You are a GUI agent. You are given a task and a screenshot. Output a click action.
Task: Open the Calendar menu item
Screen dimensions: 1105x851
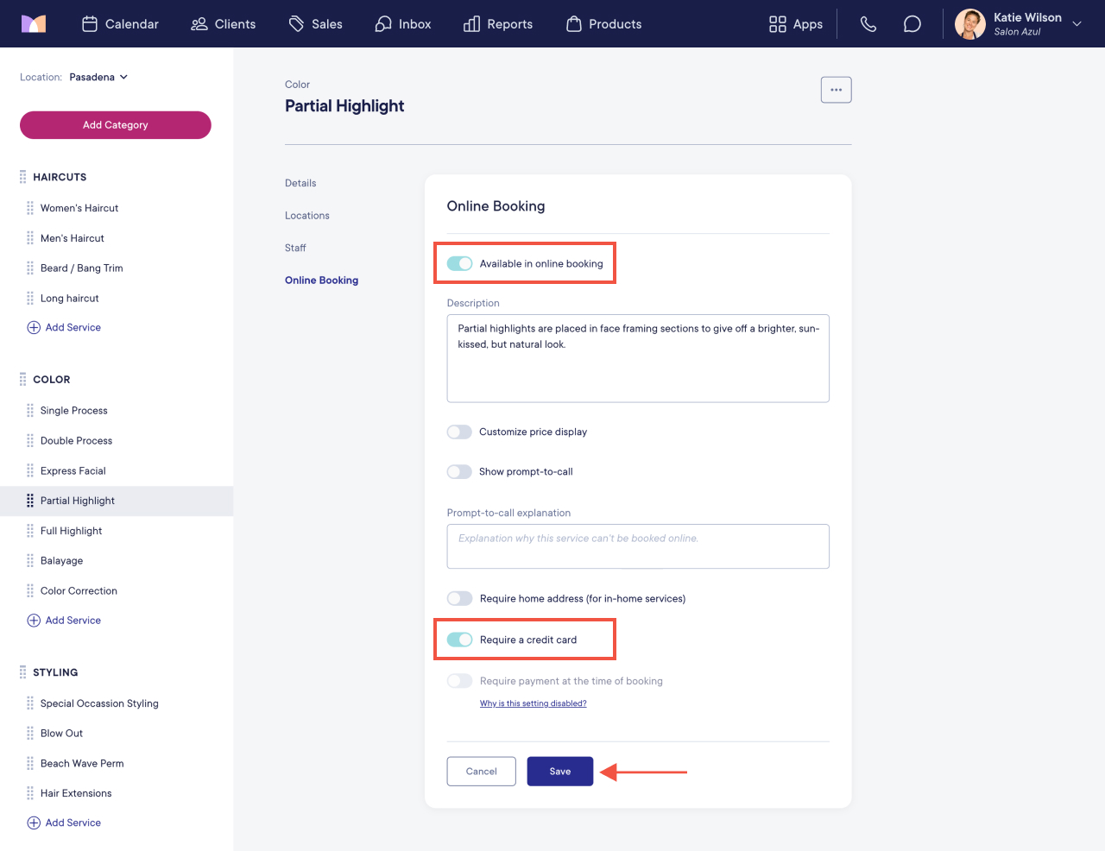120,24
